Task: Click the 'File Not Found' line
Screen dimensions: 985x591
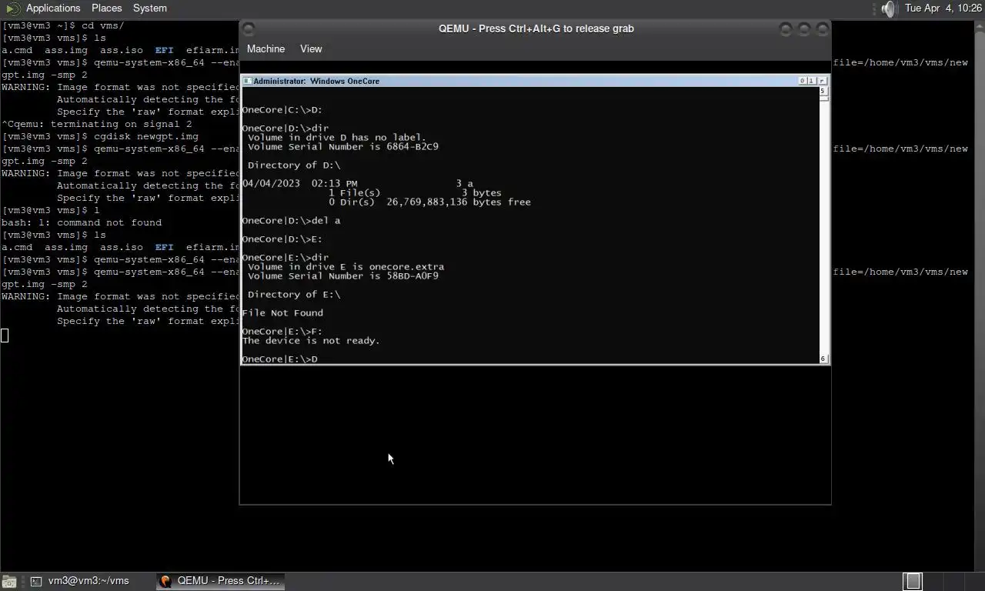Action: tap(282, 312)
